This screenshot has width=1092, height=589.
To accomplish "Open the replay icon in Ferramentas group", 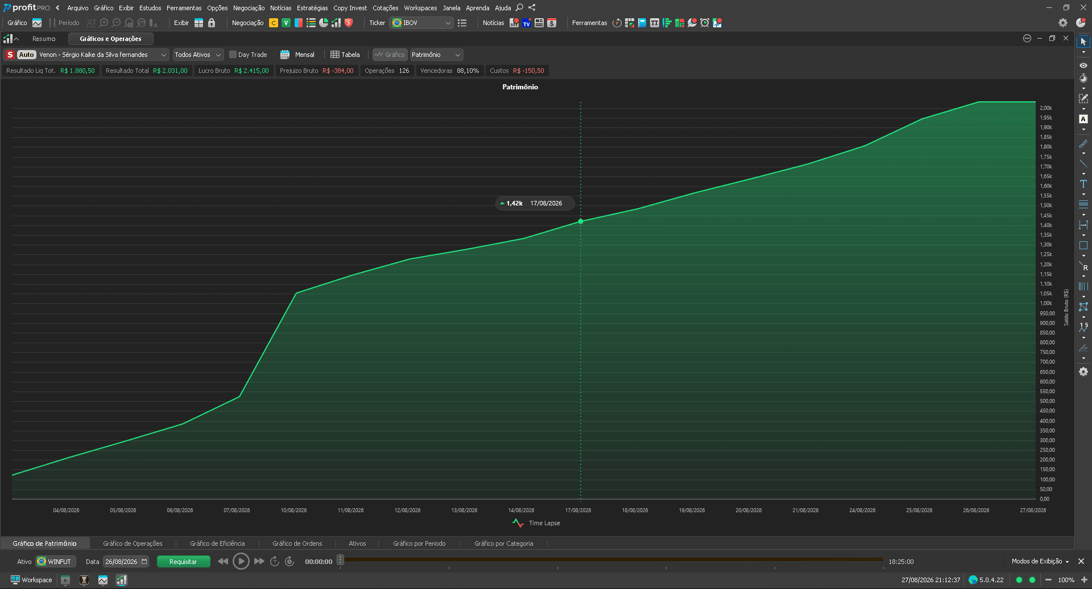I will click(617, 23).
